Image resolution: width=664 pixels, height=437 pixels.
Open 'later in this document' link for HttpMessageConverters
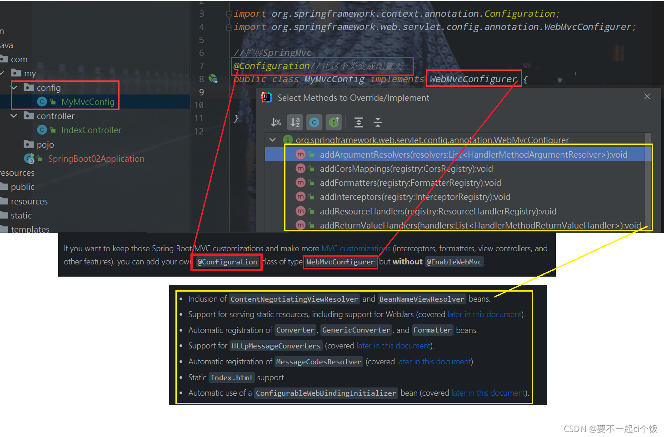click(x=394, y=346)
